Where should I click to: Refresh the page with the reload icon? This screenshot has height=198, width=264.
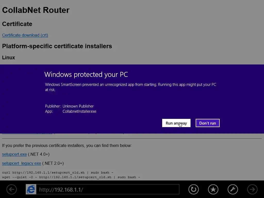click(x=194, y=189)
